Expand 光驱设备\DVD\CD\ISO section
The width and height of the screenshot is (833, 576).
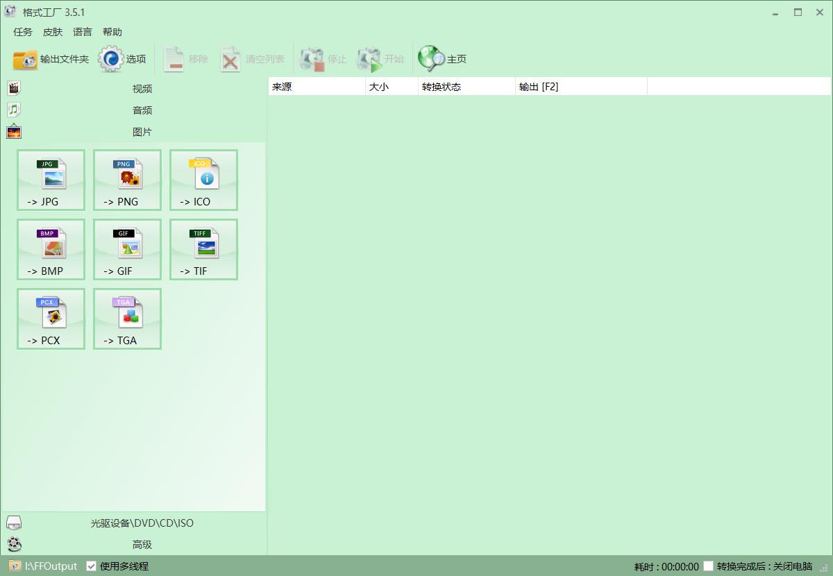tap(142, 523)
